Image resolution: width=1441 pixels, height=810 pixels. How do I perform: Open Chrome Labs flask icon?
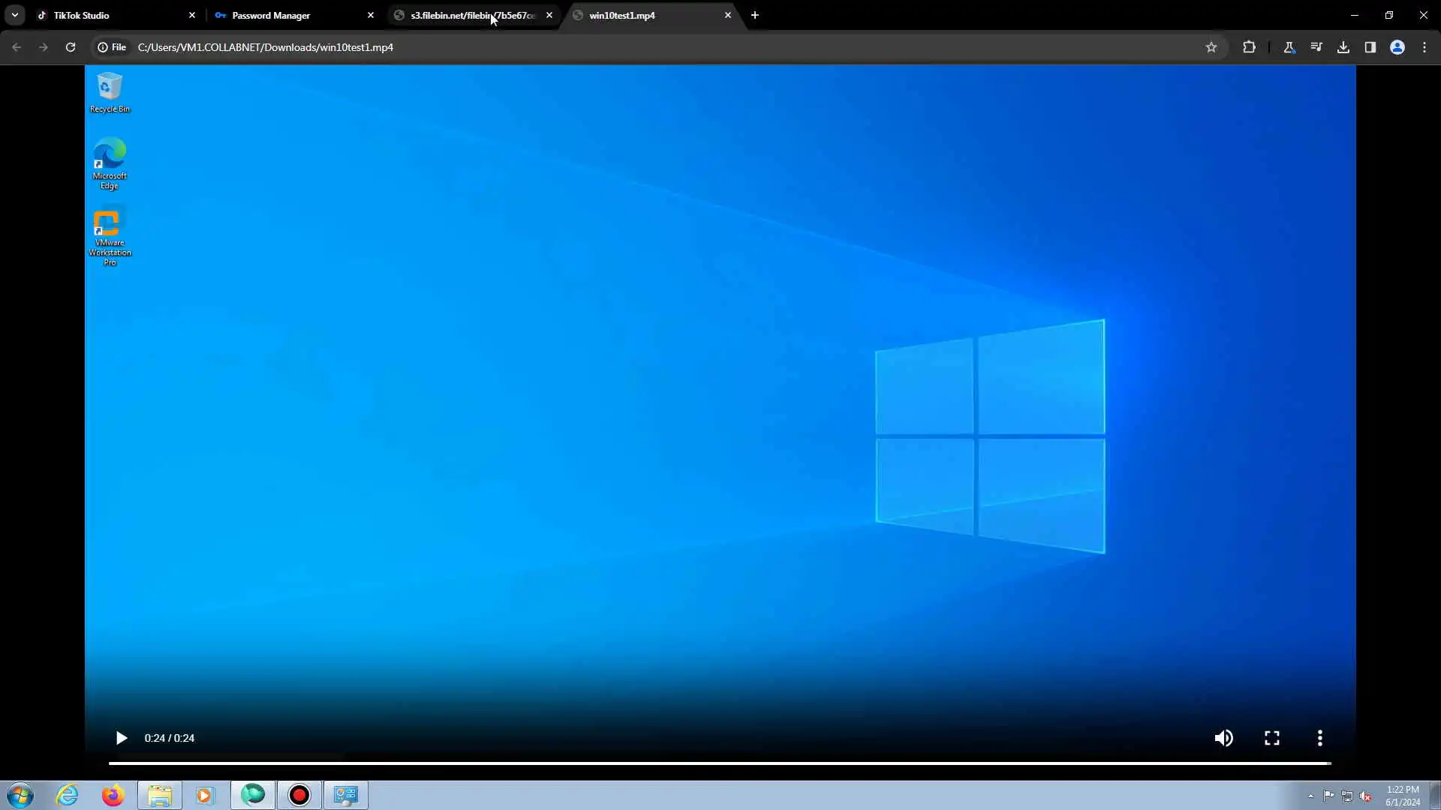point(1289,47)
